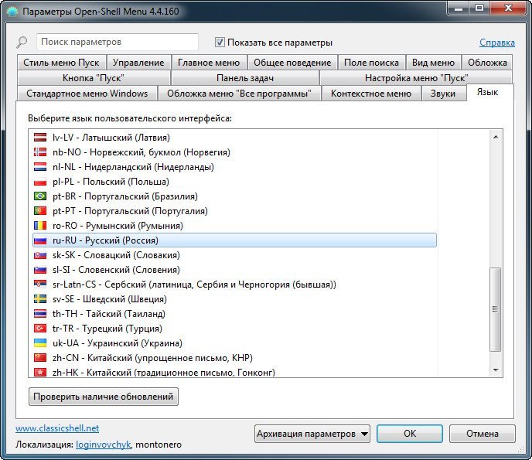Click the 'Поиск параметров' search field
Viewport: 532px width, 460px height.
pos(118,42)
